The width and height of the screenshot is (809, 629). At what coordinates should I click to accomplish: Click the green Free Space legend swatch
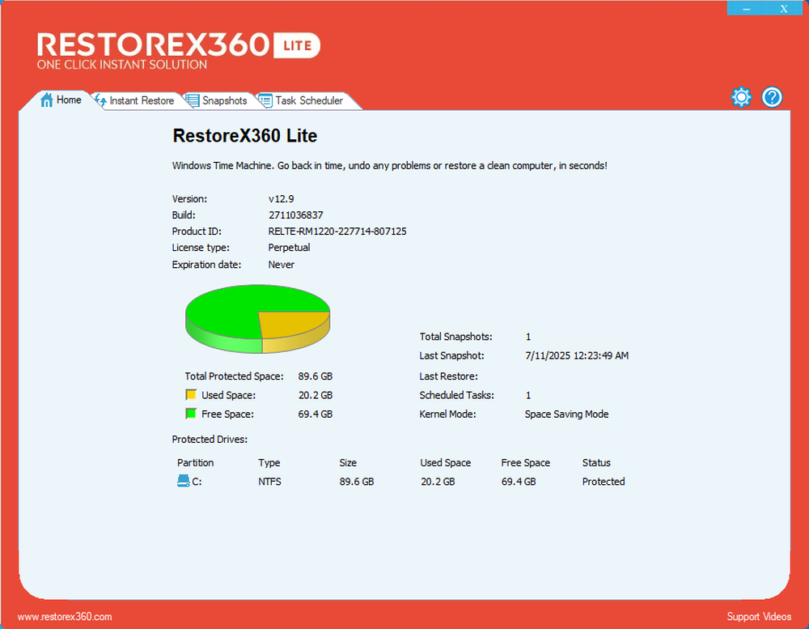coord(192,414)
